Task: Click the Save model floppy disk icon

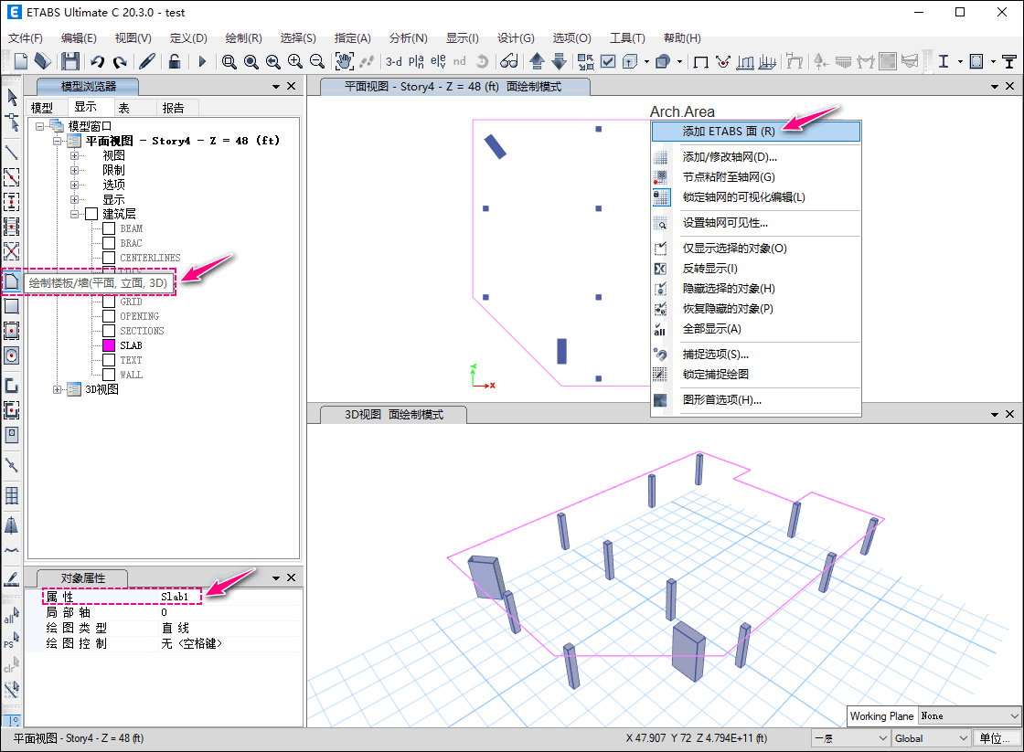Action: tap(70, 61)
